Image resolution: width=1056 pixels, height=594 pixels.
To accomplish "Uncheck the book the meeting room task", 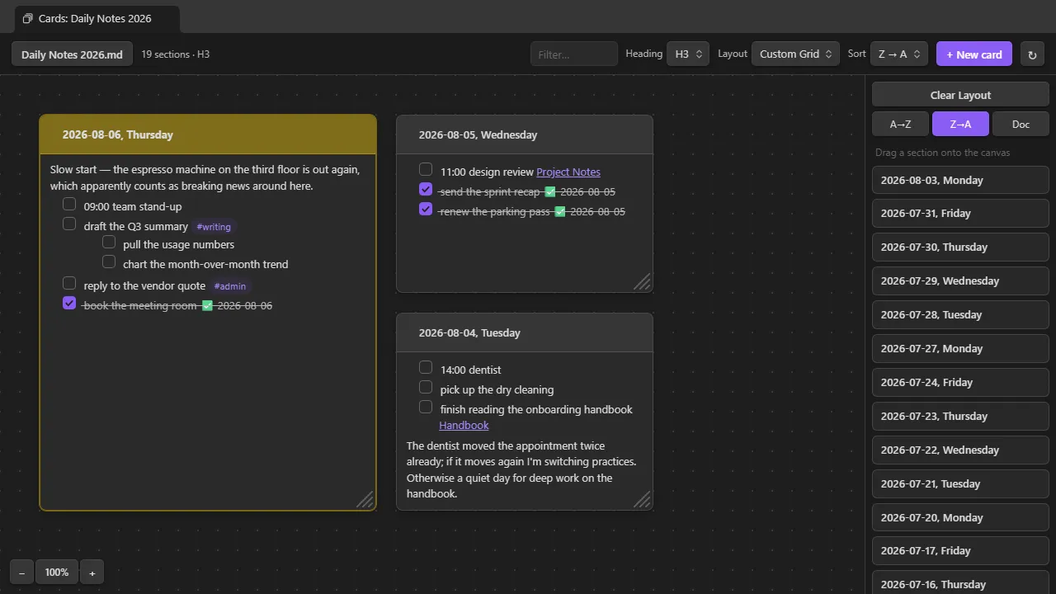I will pos(69,304).
